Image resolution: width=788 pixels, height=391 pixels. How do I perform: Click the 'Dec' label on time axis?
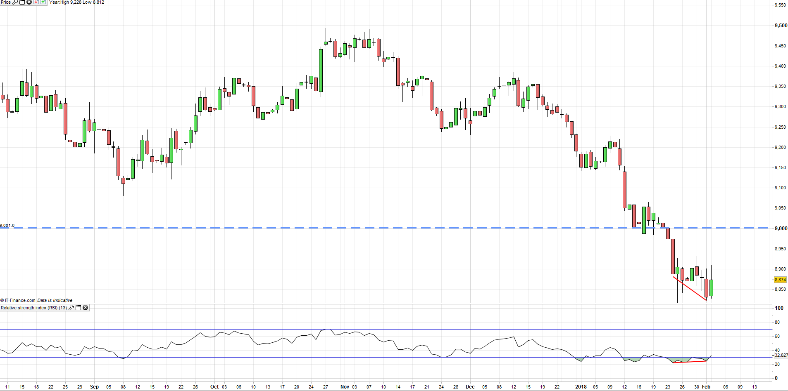point(470,387)
